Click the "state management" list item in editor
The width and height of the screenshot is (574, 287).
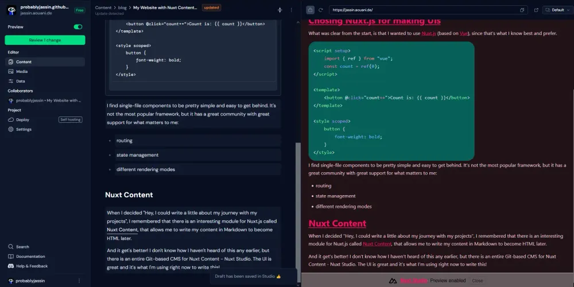click(197, 155)
